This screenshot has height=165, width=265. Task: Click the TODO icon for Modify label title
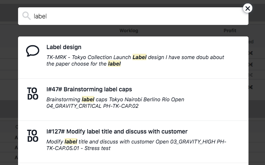pyautogui.click(x=33, y=136)
